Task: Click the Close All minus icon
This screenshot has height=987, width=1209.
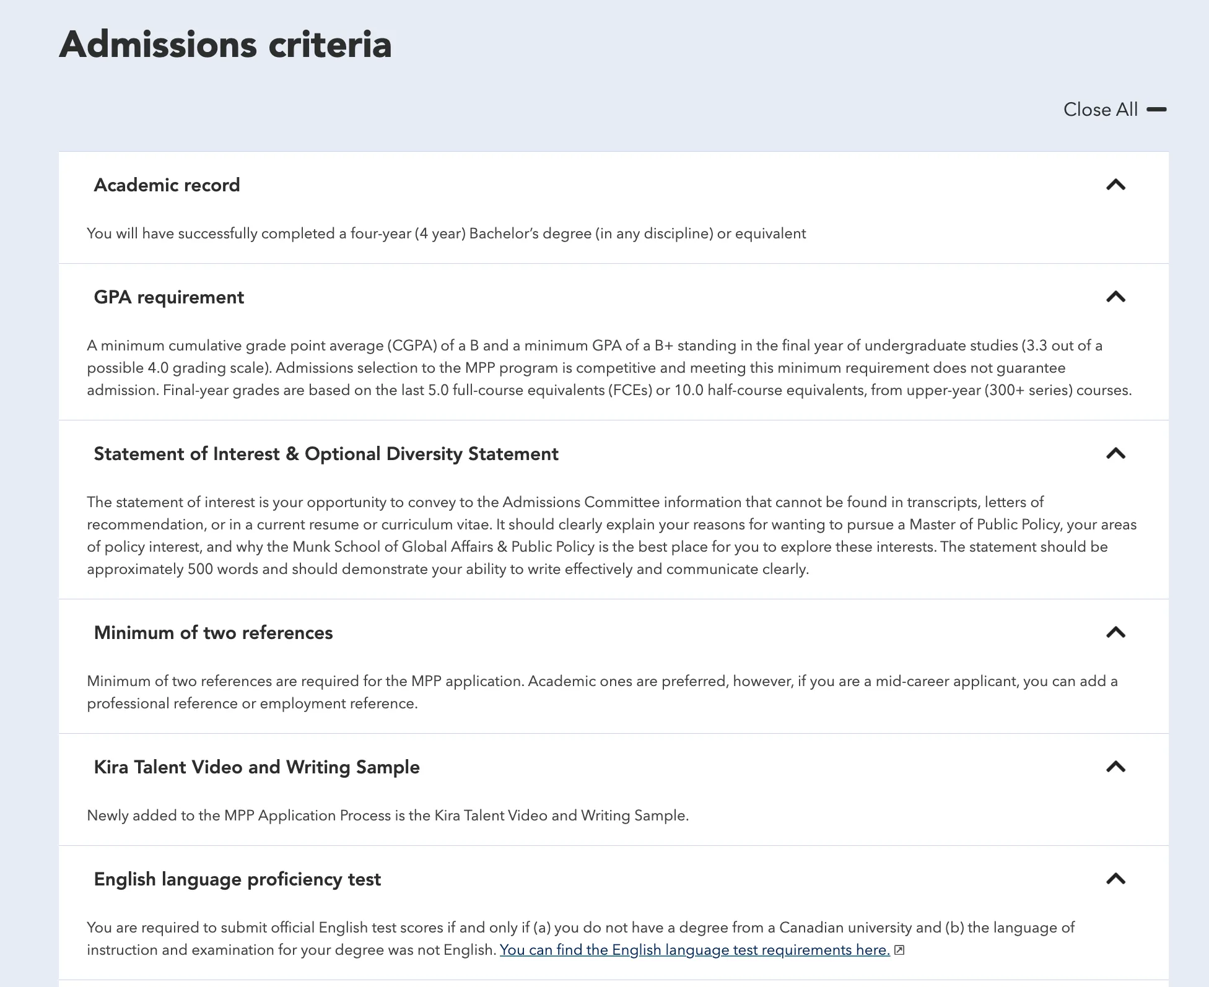Action: tap(1156, 110)
